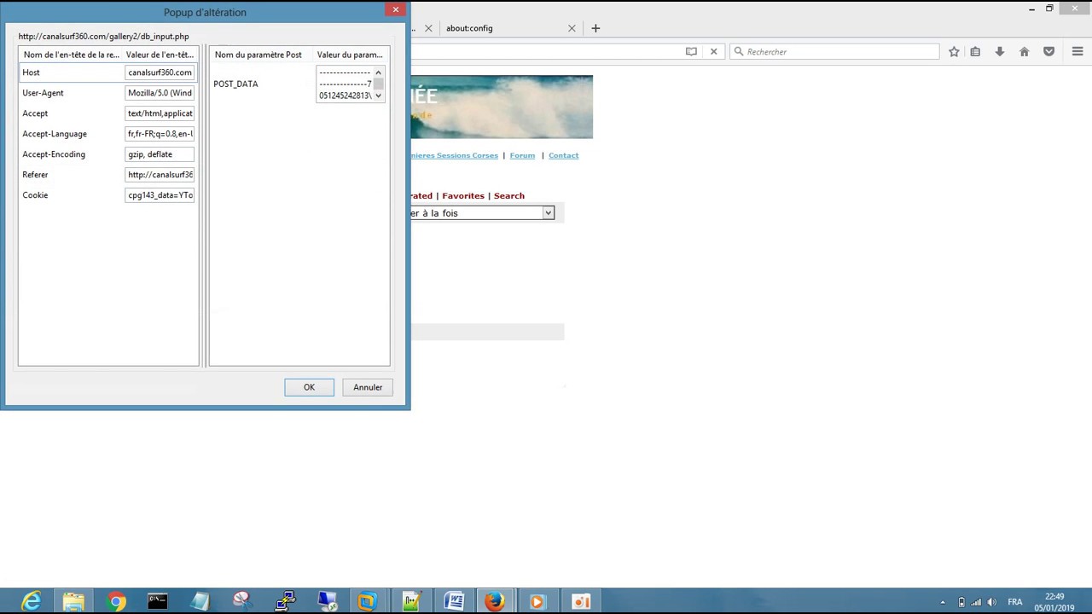1092x614 pixels.
Task: Open Microsoft Word from the taskbar
Action: pos(454,602)
